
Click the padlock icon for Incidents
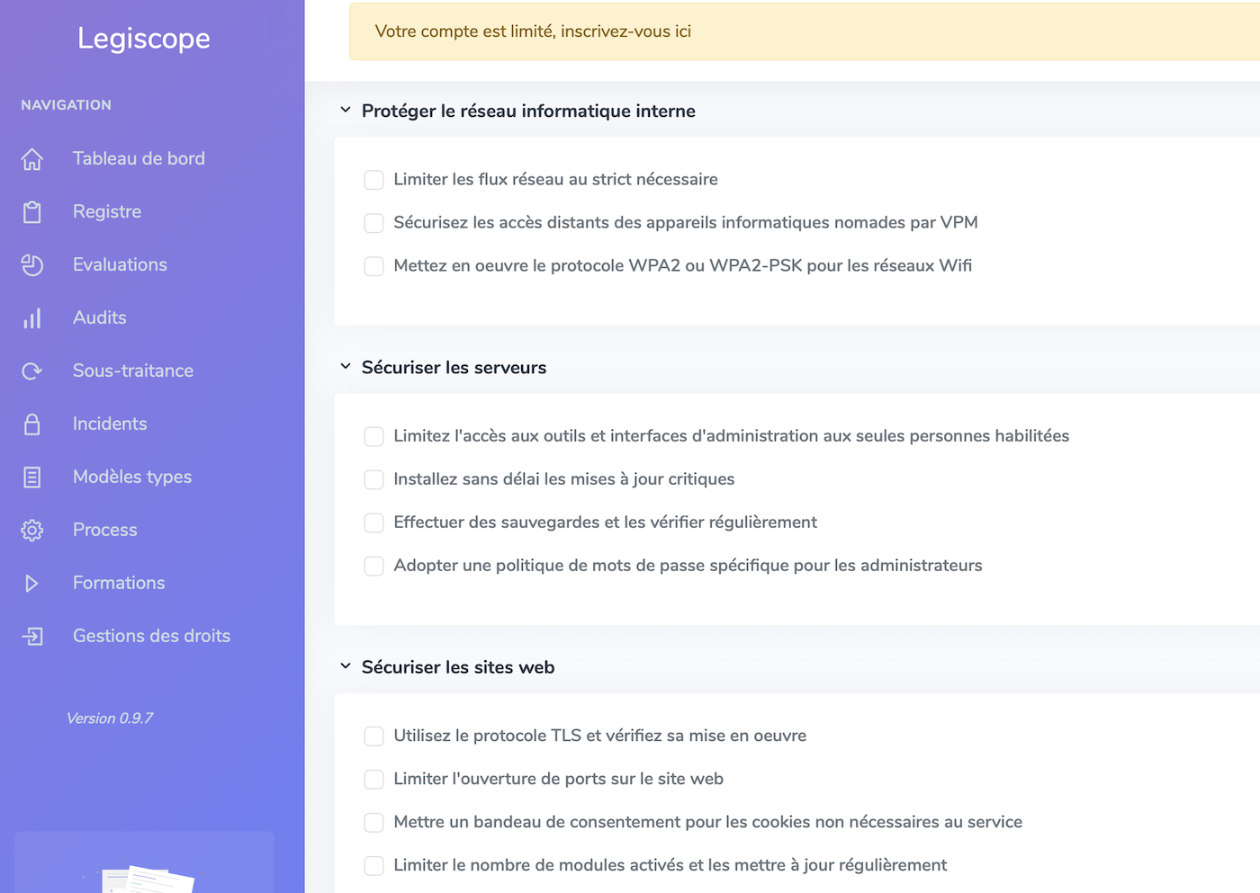[32, 424]
